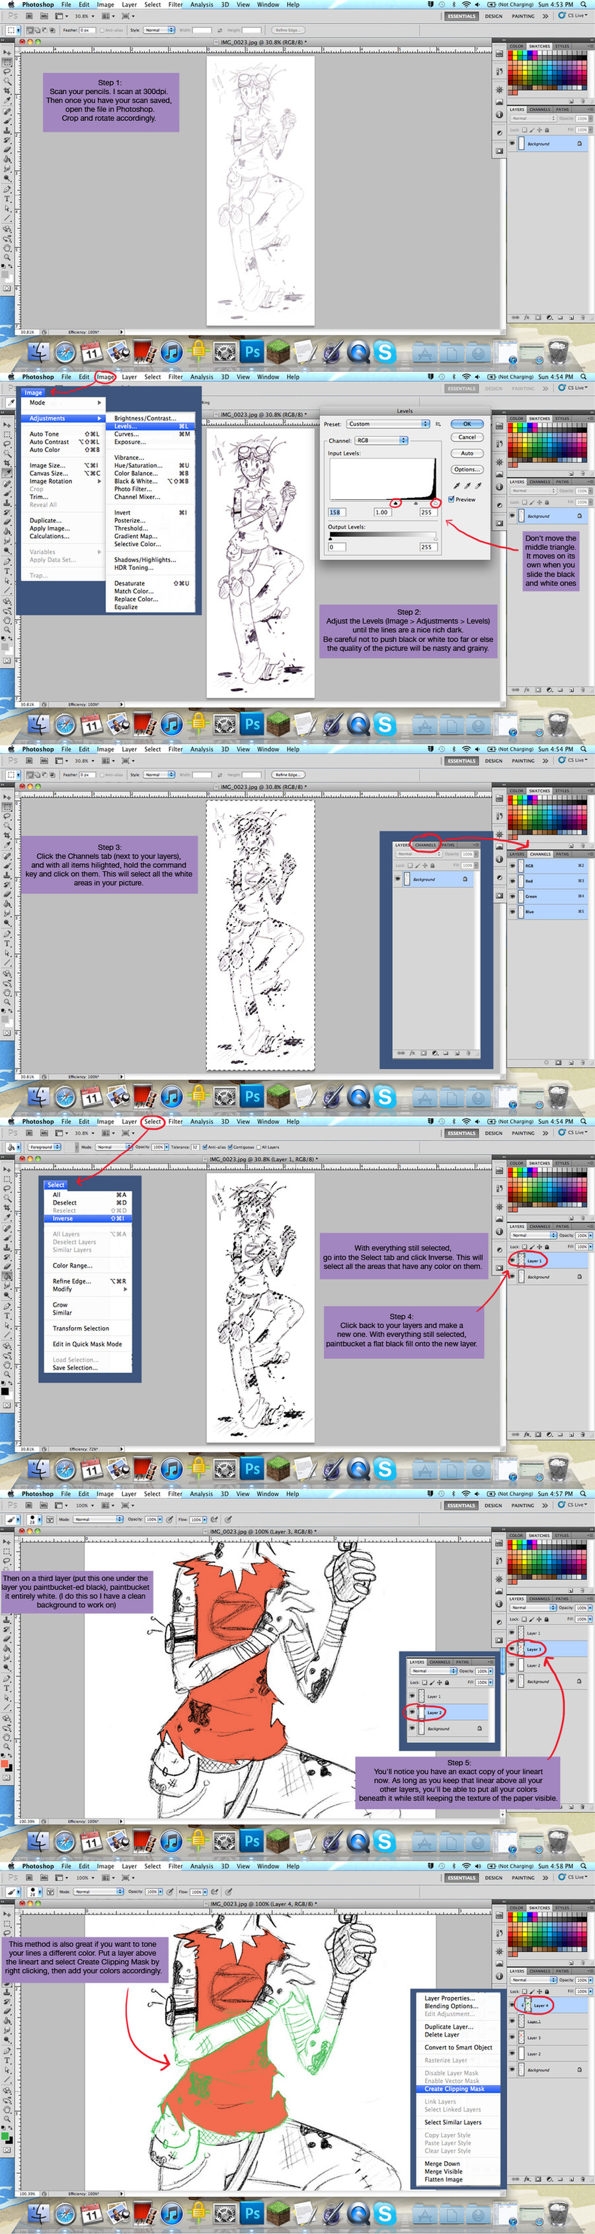Choose Edit in Quick Mask Mode
Viewport: 595px width, 2234px height.
point(89,1344)
